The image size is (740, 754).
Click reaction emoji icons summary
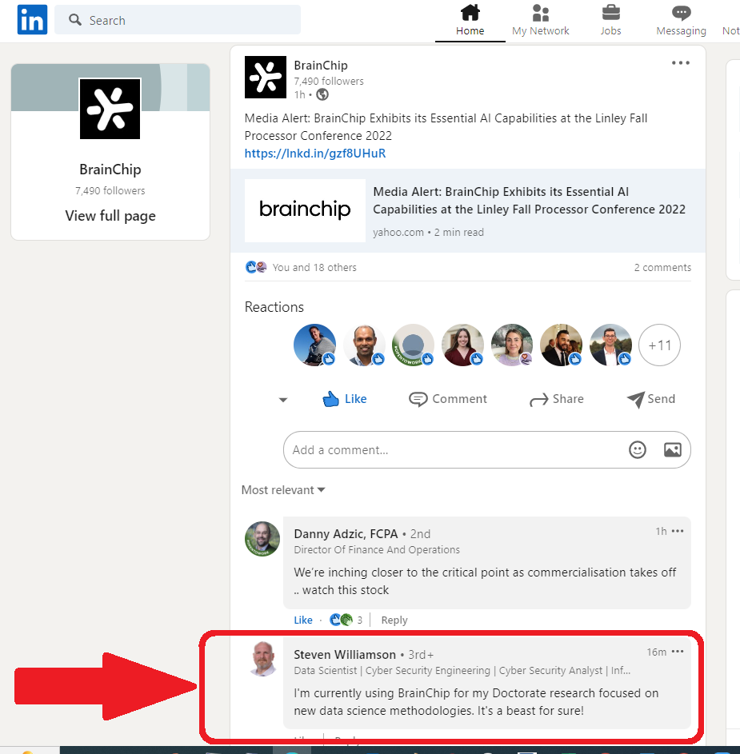pos(256,267)
